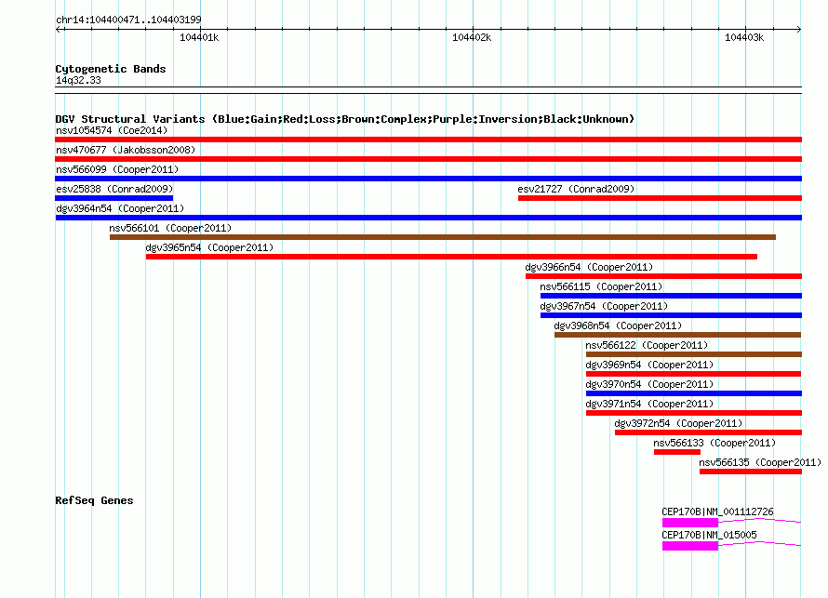The height and width of the screenshot is (598, 828).
Task: Click the Cytogenetic Bands track heading
Action: (111, 69)
